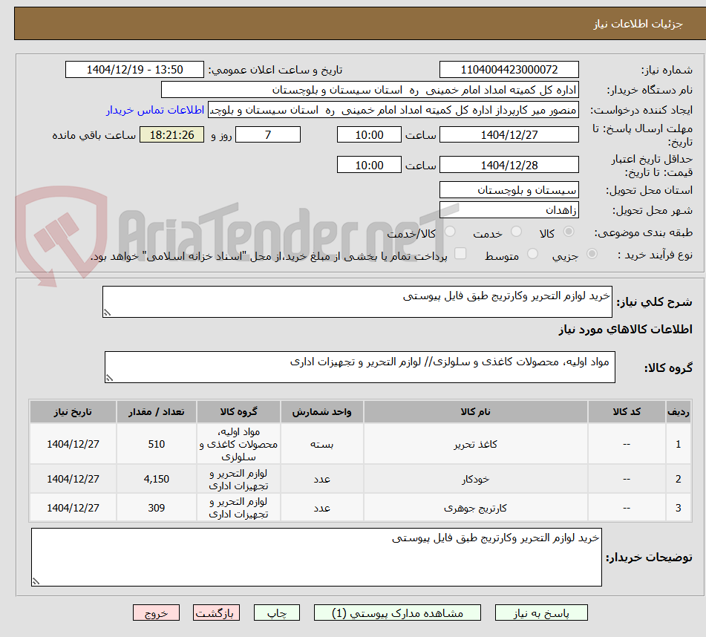Click the remaining days field showing 7
This screenshot has height=637, width=706.
268,134
